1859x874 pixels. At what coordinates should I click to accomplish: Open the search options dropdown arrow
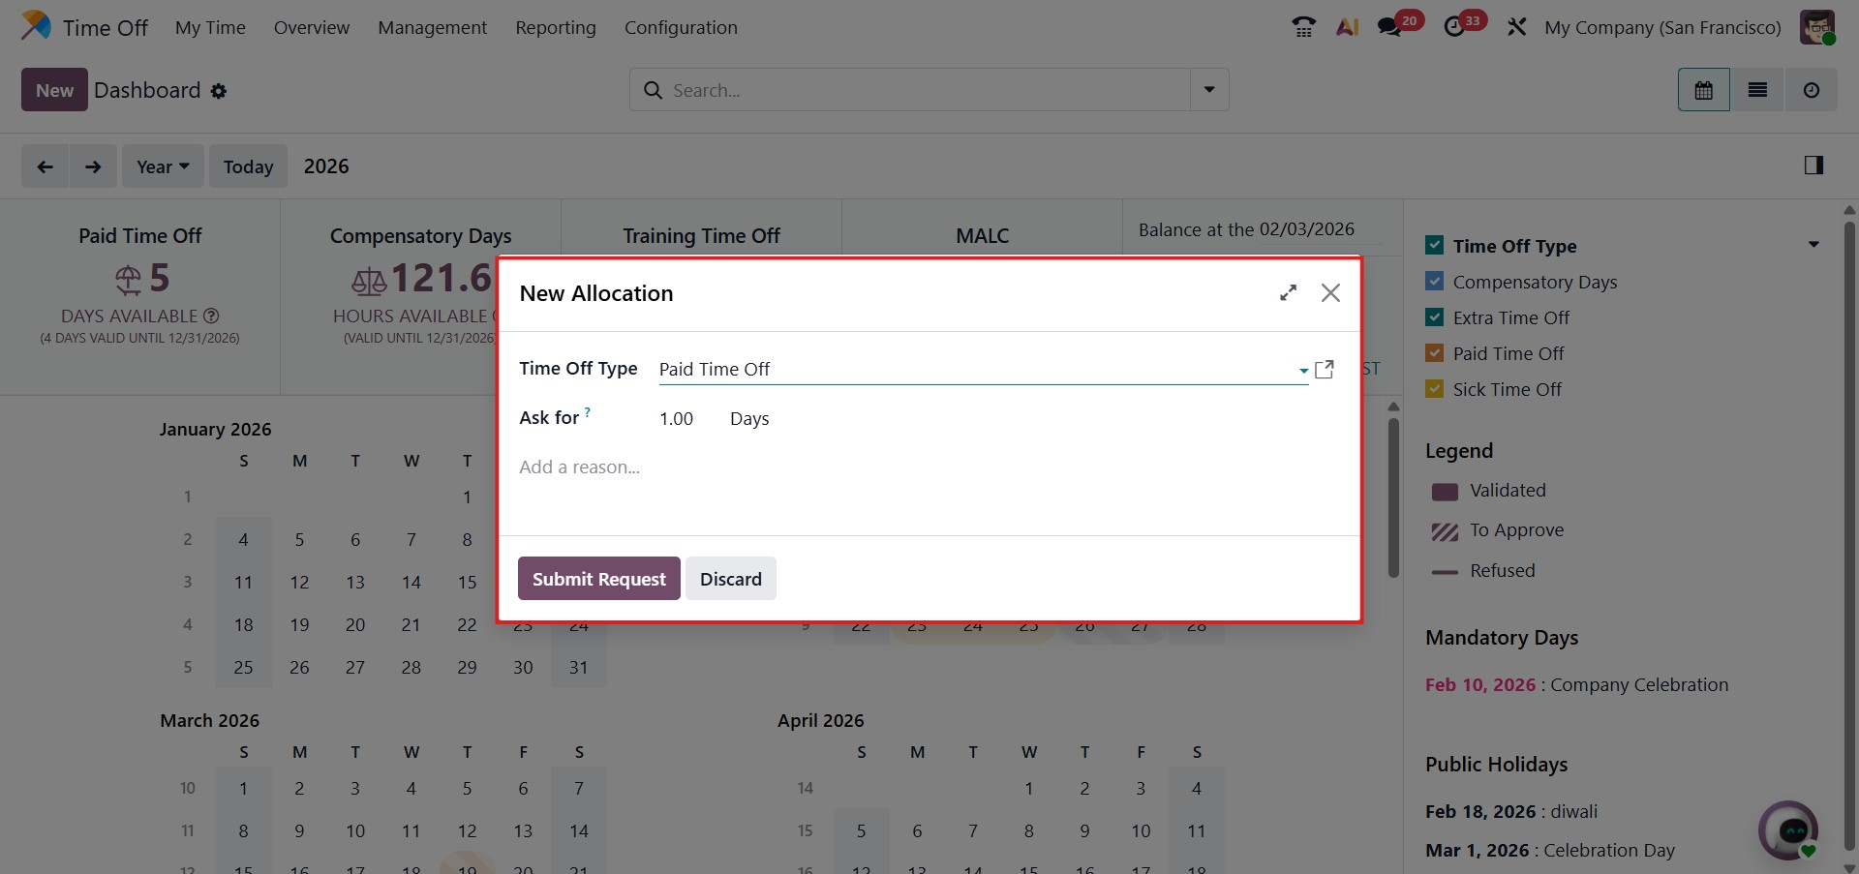[x=1209, y=90]
